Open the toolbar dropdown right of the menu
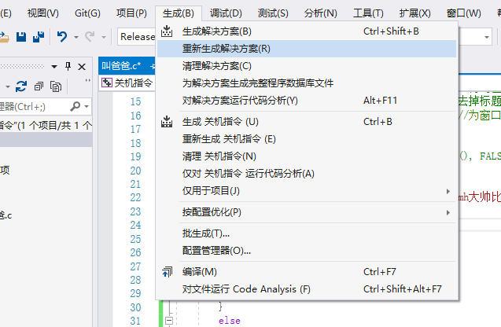 click(x=487, y=38)
